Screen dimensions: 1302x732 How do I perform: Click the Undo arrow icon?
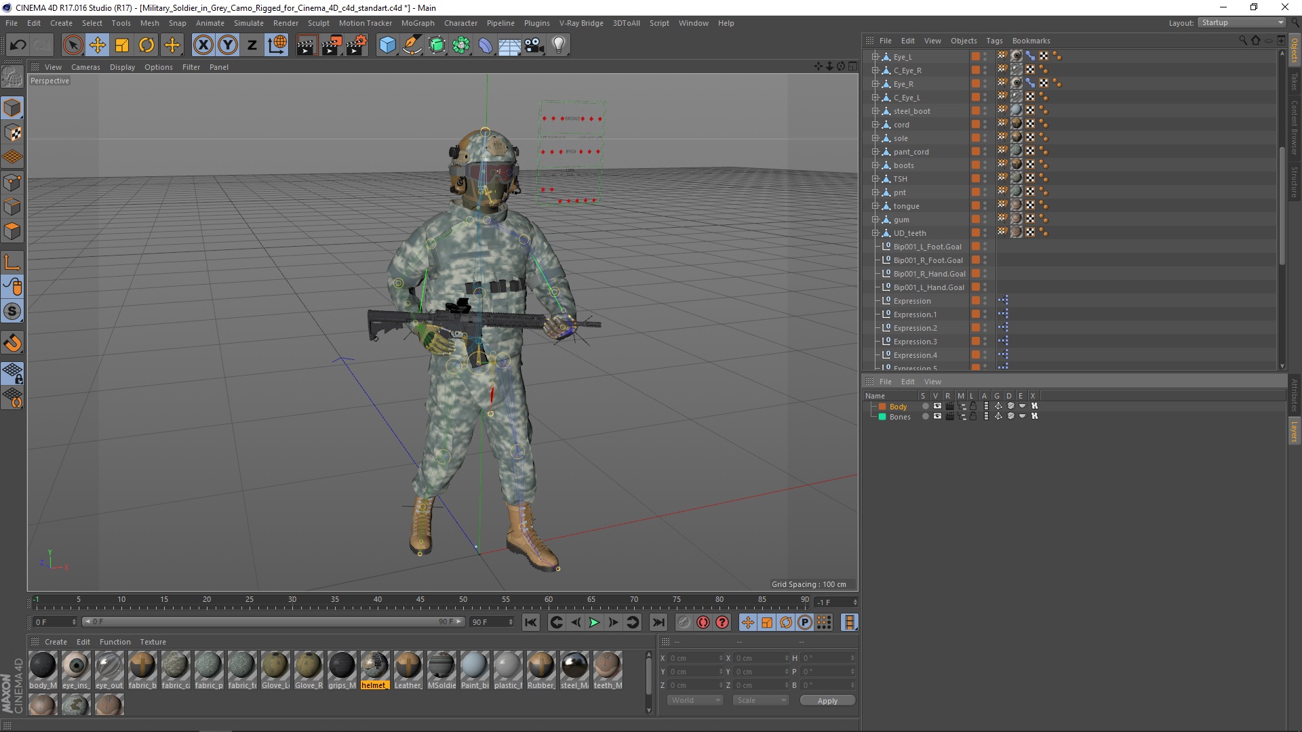click(x=18, y=45)
